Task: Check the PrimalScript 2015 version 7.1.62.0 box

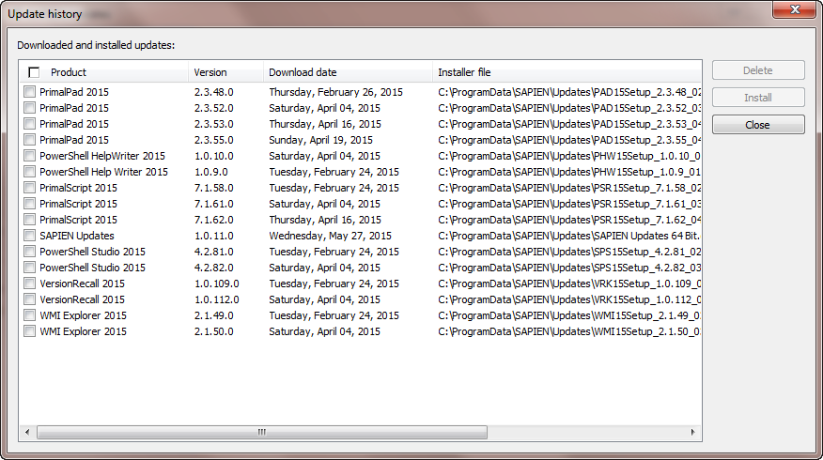Action: (x=29, y=220)
